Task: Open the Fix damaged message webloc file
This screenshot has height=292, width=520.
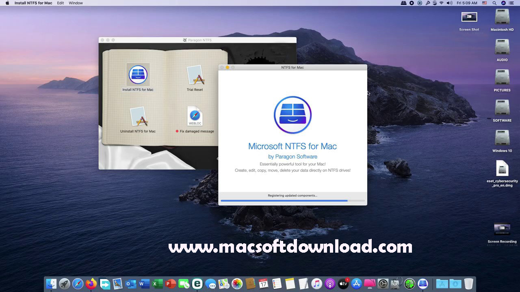Action: pos(195,116)
